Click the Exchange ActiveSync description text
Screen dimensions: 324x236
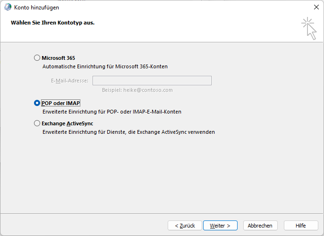pos(128,132)
